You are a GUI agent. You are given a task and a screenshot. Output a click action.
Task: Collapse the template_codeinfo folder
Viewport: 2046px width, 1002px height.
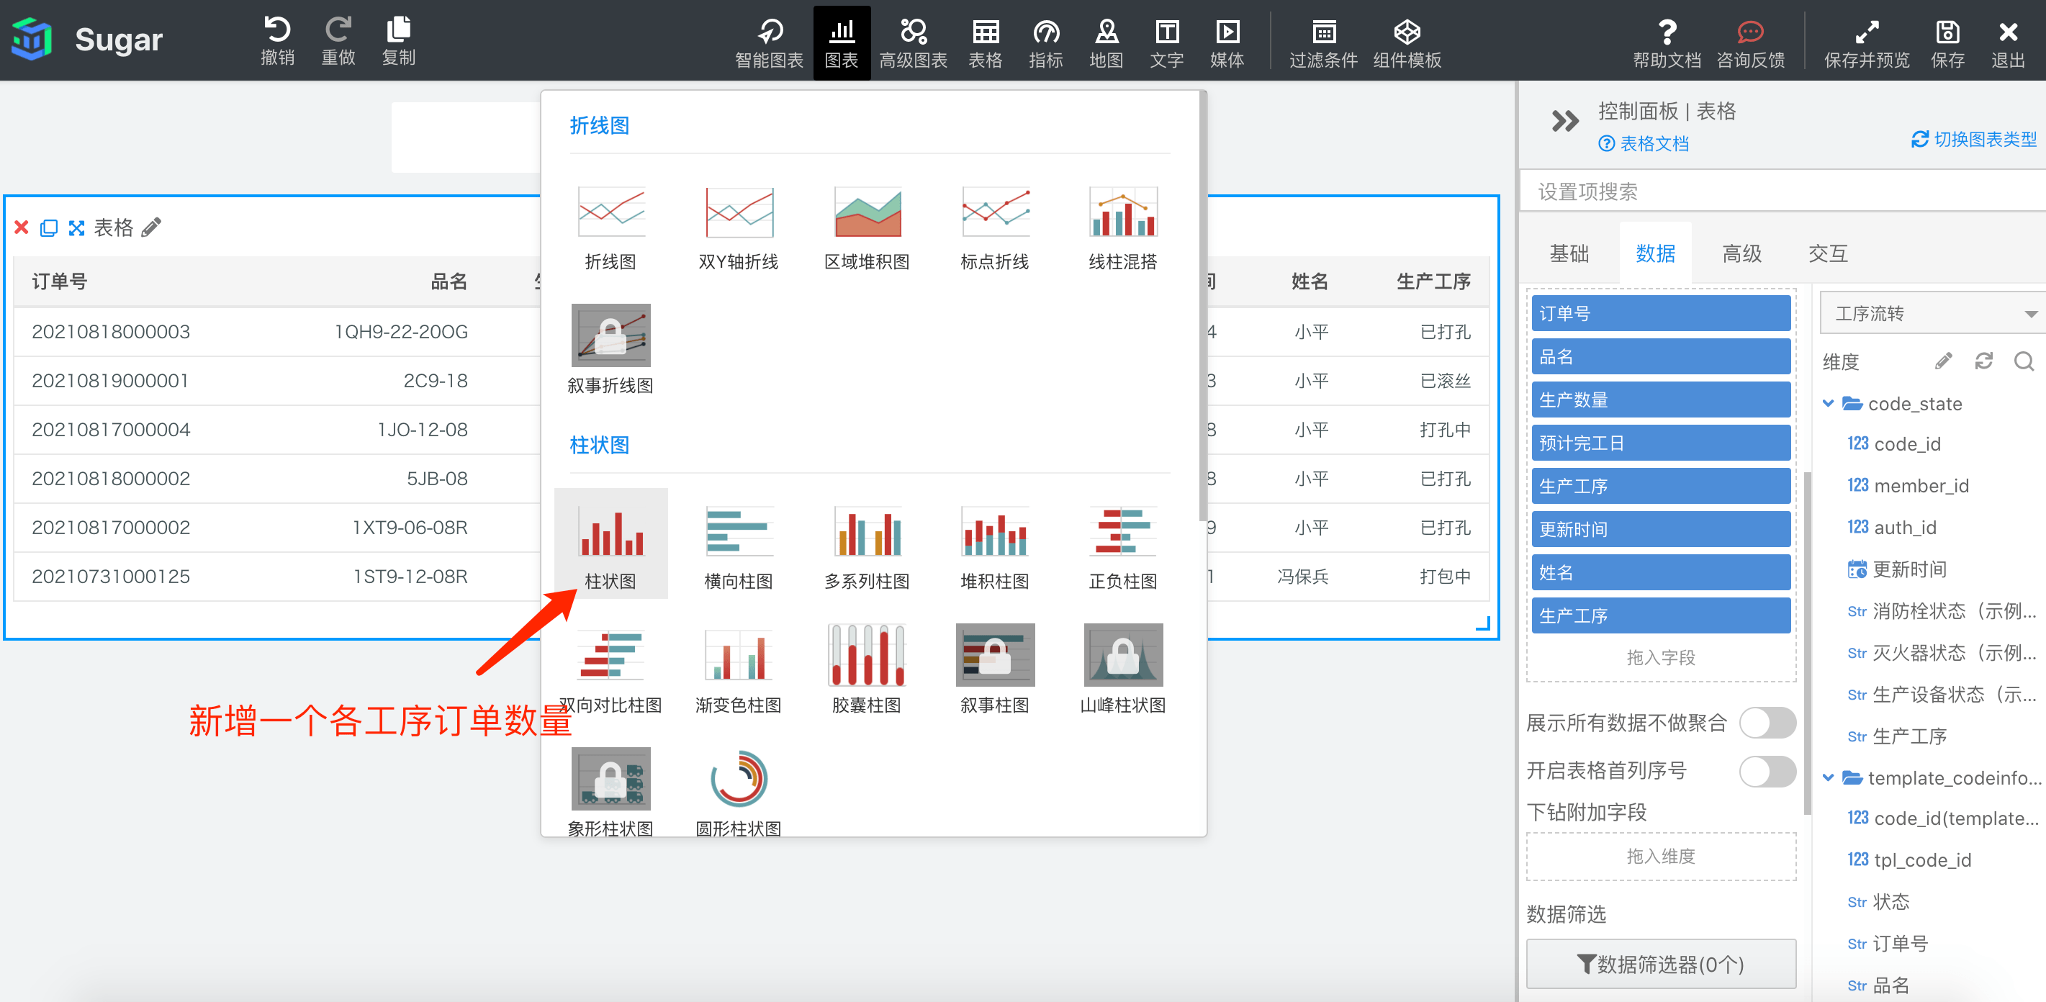pos(1829,777)
